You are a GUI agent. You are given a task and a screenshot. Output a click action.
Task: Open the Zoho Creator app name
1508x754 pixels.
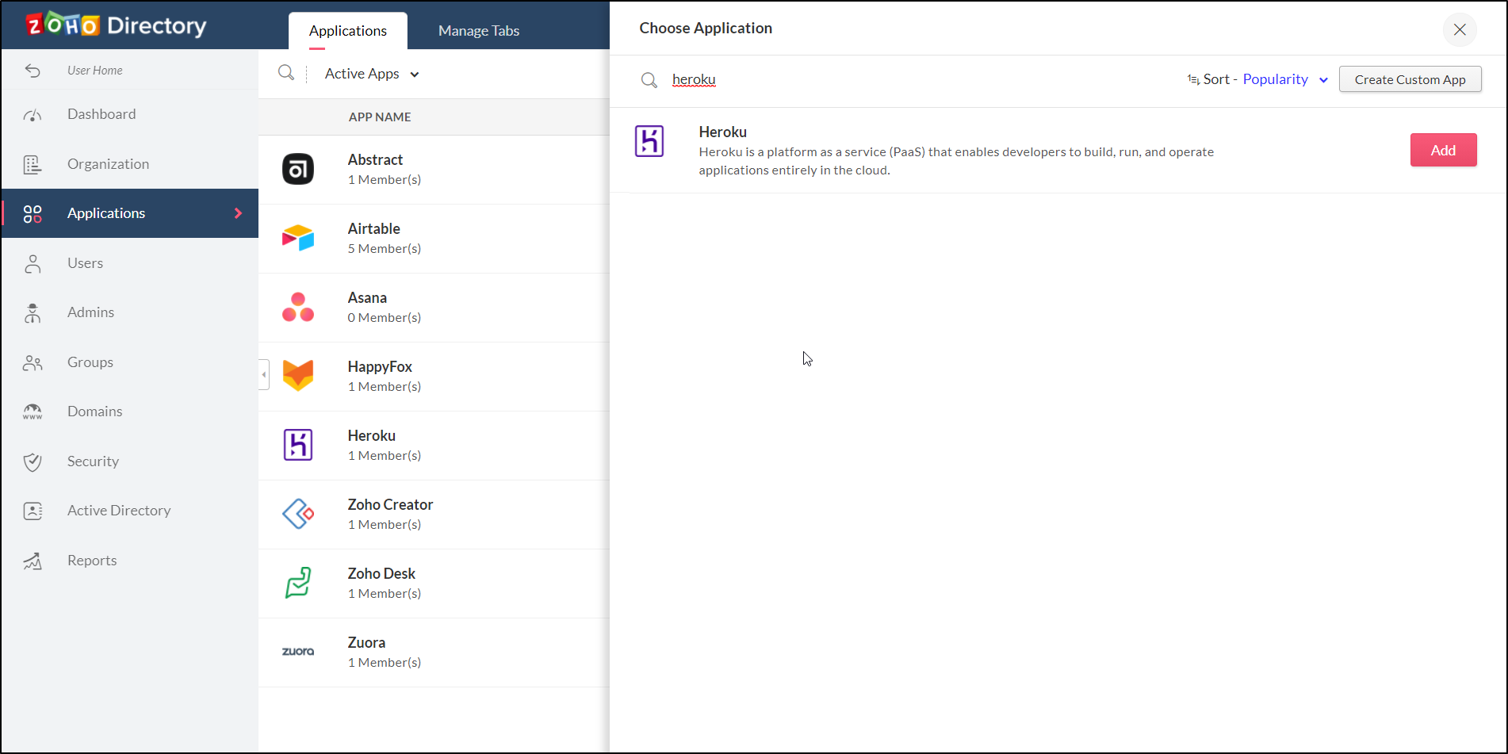coord(390,504)
